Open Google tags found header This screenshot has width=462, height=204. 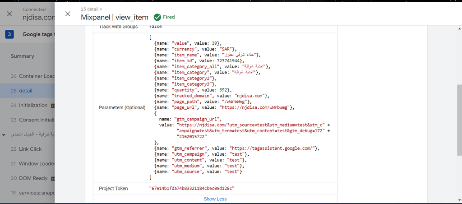point(38,34)
